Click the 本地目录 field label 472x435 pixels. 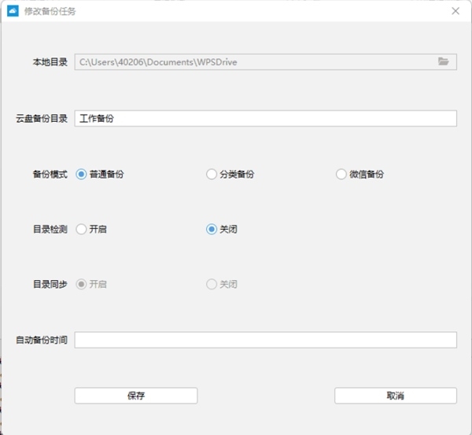coord(50,62)
